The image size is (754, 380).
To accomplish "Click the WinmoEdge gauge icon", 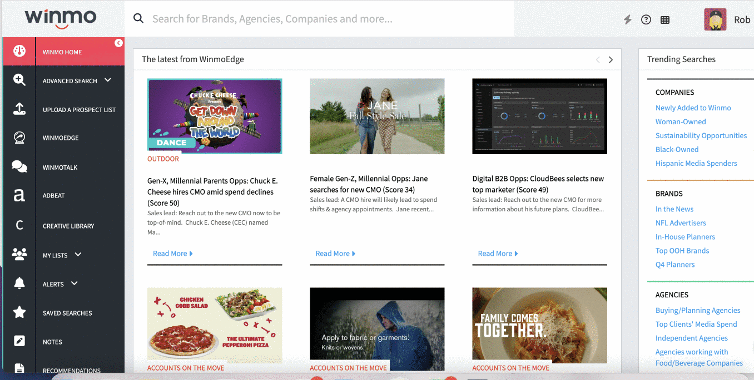I will click(x=19, y=138).
